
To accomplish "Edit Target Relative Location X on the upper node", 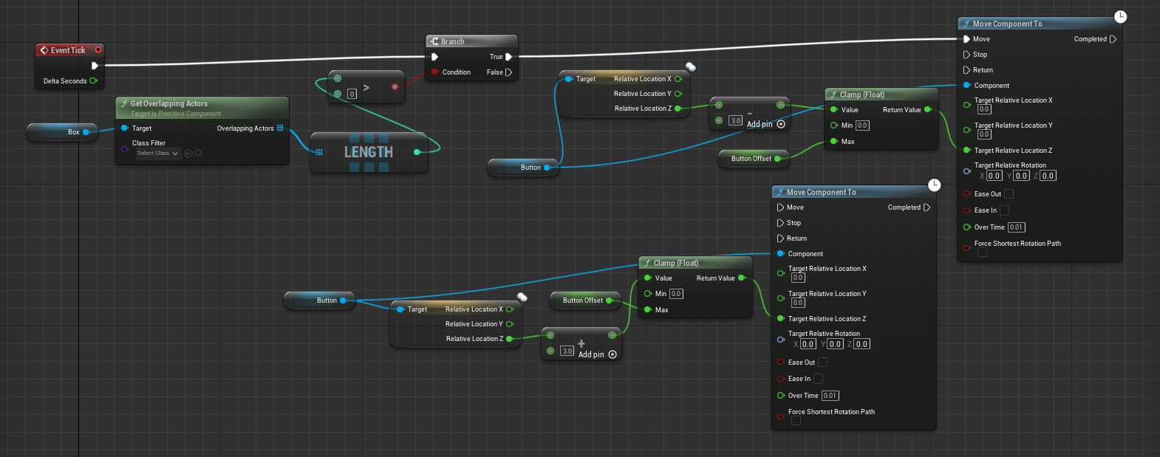I will coord(984,109).
